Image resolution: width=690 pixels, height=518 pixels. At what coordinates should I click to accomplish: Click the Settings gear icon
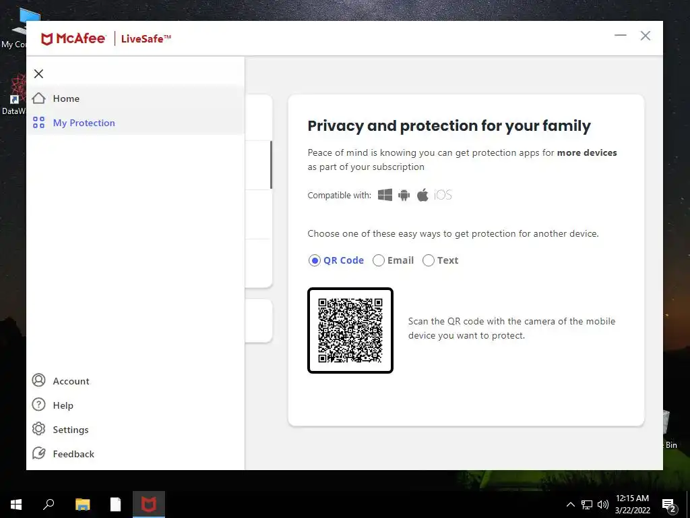point(38,428)
